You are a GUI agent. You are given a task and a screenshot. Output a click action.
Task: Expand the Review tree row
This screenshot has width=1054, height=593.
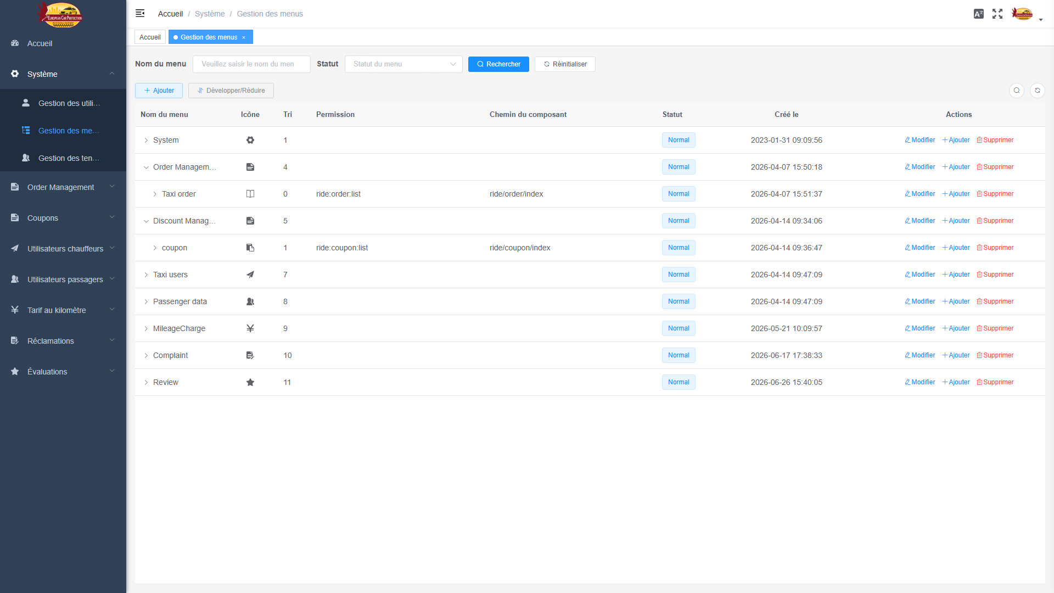(x=146, y=382)
